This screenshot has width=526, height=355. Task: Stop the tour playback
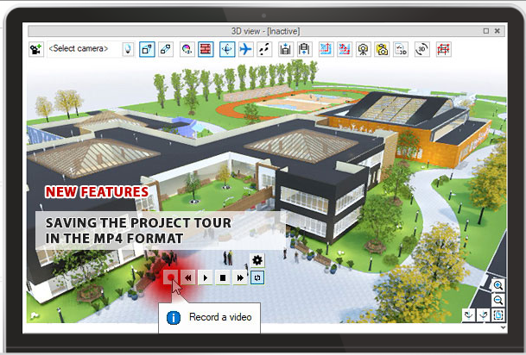[222, 277]
